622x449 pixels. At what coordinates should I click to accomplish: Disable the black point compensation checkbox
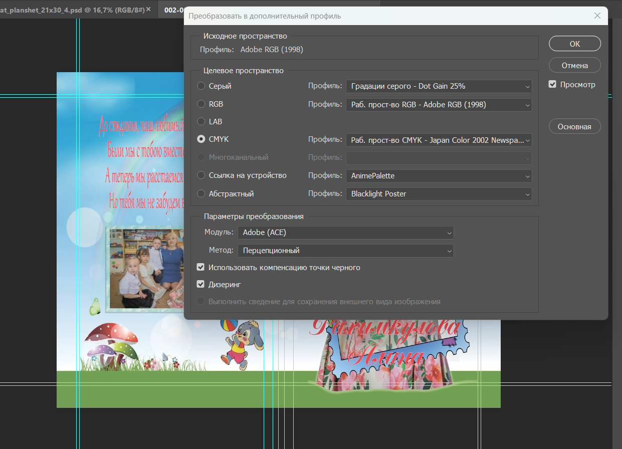click(200, 268)
